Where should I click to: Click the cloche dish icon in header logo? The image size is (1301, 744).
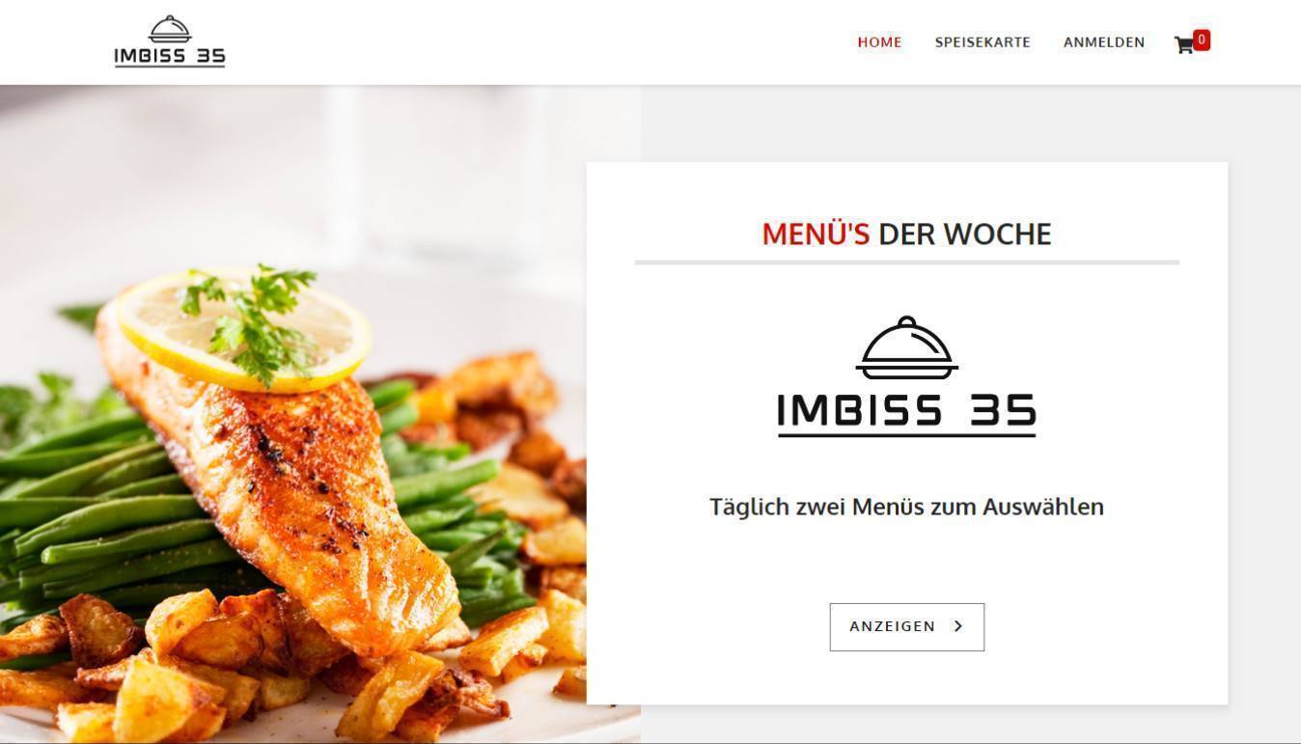170,29
